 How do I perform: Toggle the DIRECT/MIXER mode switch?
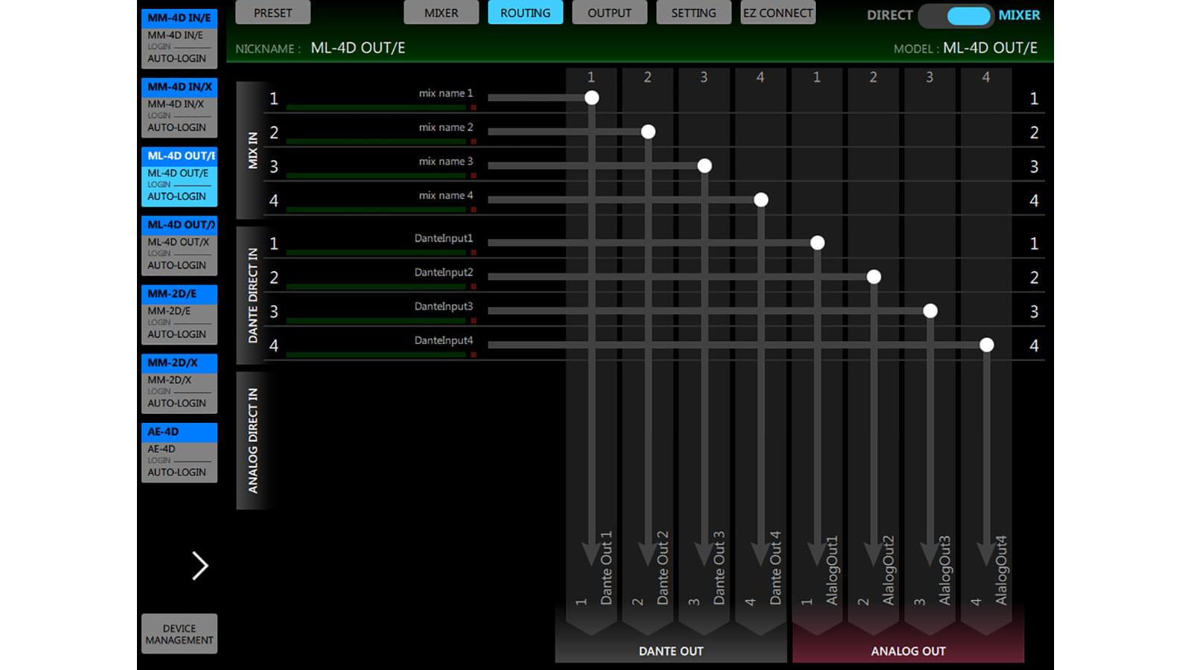[x=956, y=15]
